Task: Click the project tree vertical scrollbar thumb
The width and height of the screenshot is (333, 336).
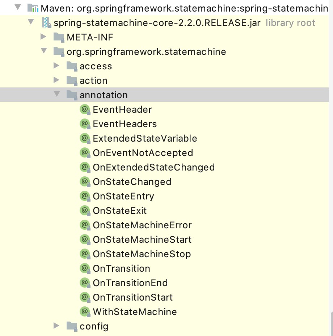Action: (x=332, y=324)
